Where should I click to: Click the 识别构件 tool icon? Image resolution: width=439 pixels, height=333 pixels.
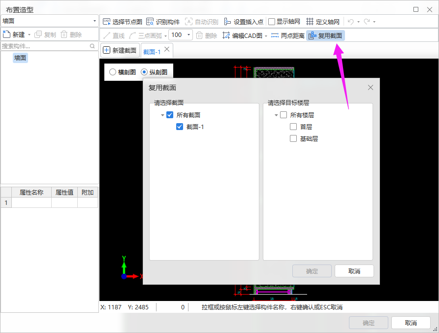tap(150, 22)
